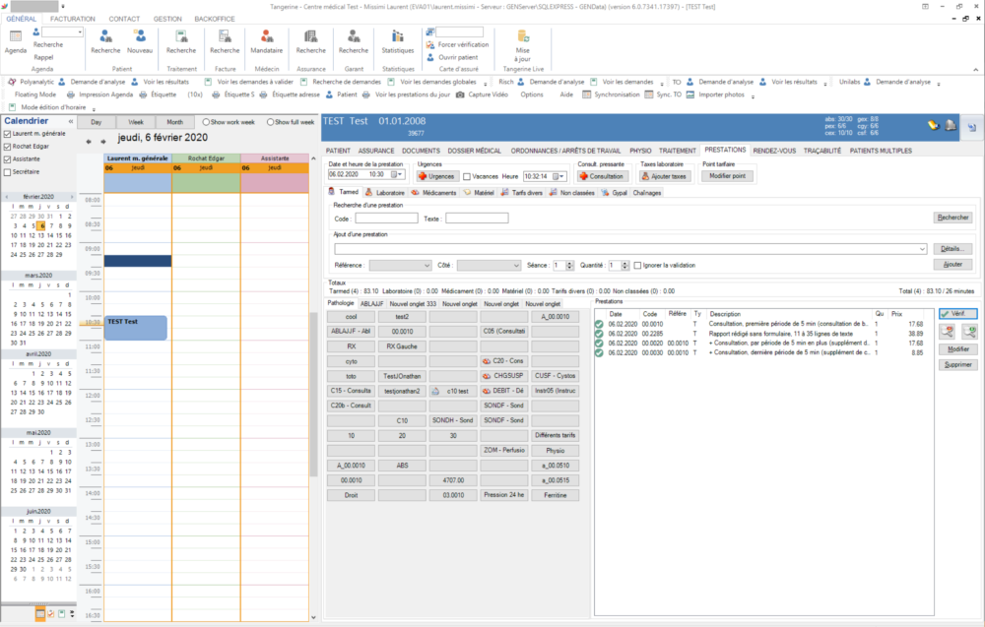
Task: Click Forcer vérification in Carte d'assuré
Action: pos(462,44)
